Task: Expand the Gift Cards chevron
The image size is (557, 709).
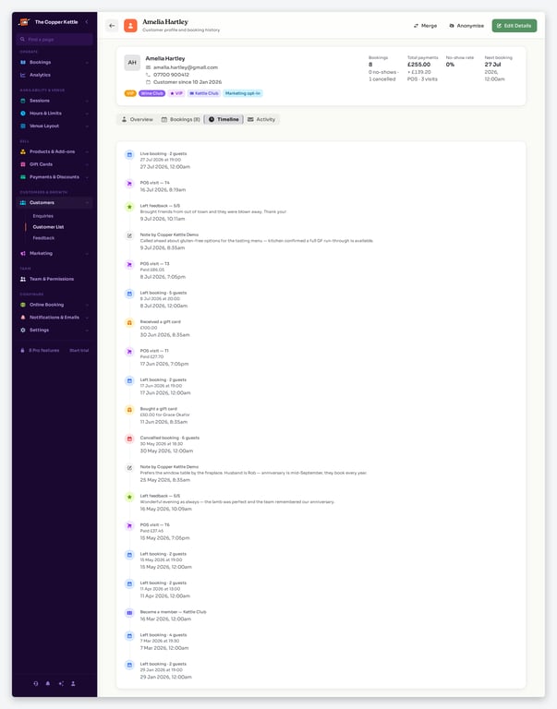Action: 87,164
